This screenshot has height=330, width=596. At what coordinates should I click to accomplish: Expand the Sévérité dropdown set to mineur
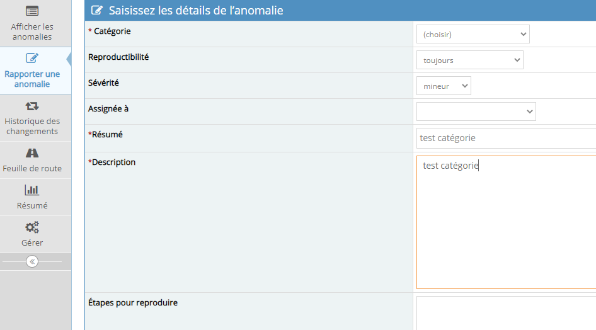444,86
